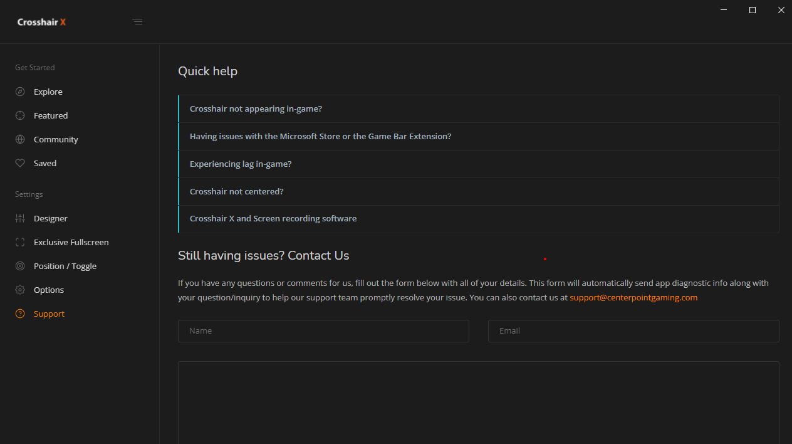
Task: Expand 'Crosshair X and Screen recording software'
Action: click(479, 219)
